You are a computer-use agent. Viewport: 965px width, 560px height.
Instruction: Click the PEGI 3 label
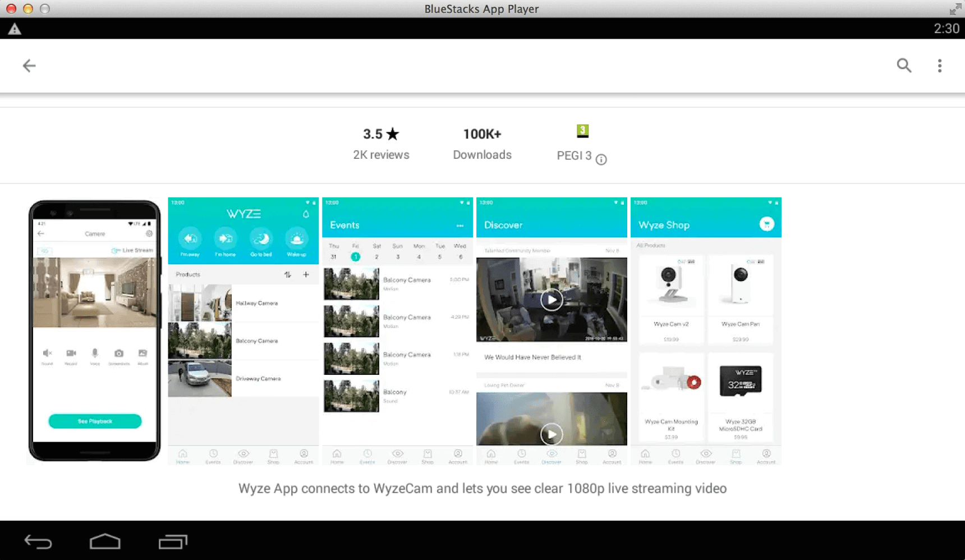(x=574, y=155)
